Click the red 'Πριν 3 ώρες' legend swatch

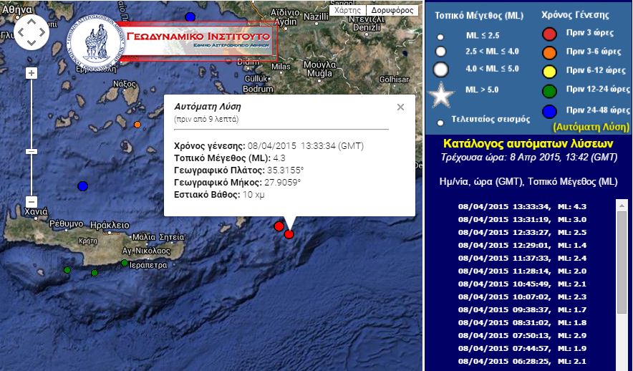point(549,32)
